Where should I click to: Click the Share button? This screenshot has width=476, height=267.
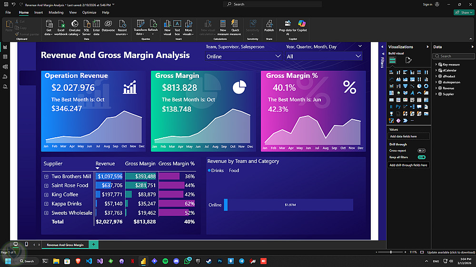tap(465, 12)
